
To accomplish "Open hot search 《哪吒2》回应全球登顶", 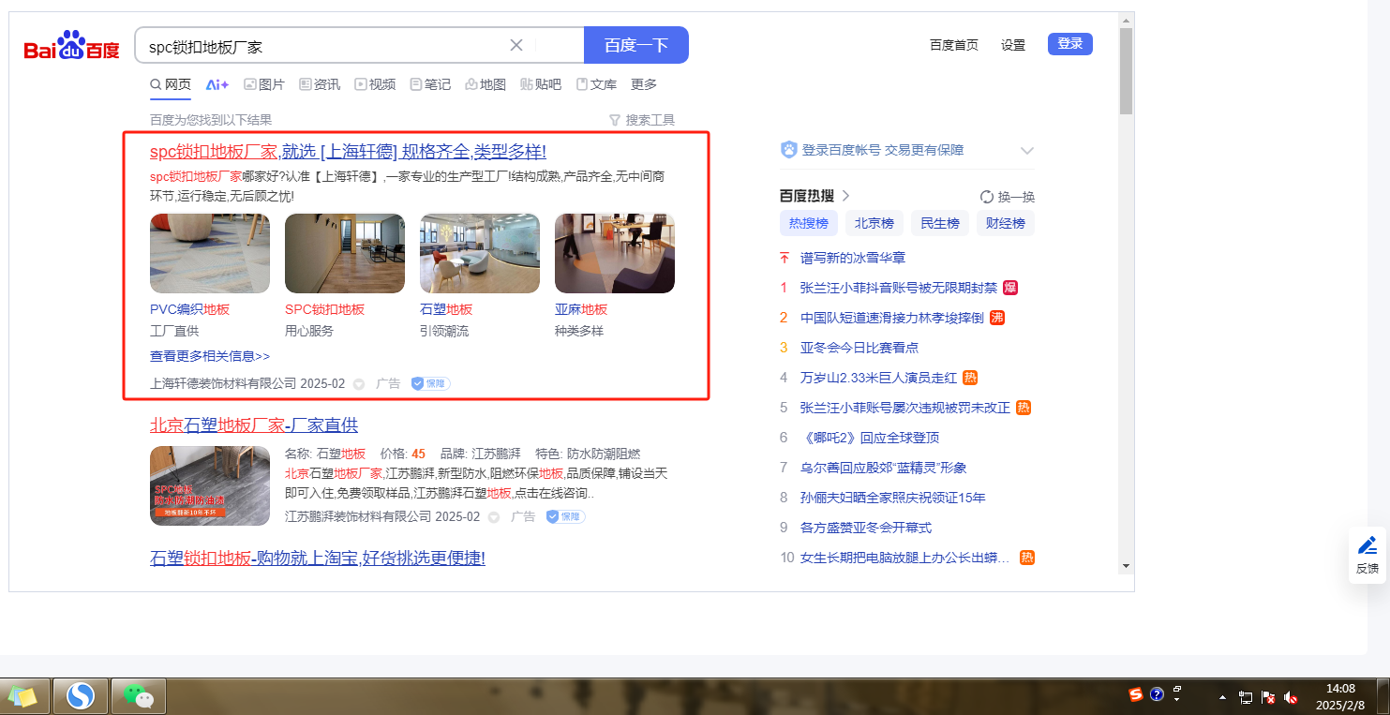I will [870, 438].
